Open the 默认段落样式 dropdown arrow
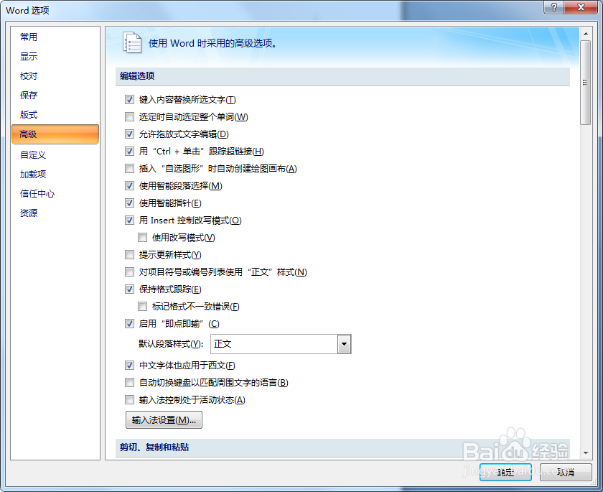This screenshot has width=603, height=492. pos(344,344)
